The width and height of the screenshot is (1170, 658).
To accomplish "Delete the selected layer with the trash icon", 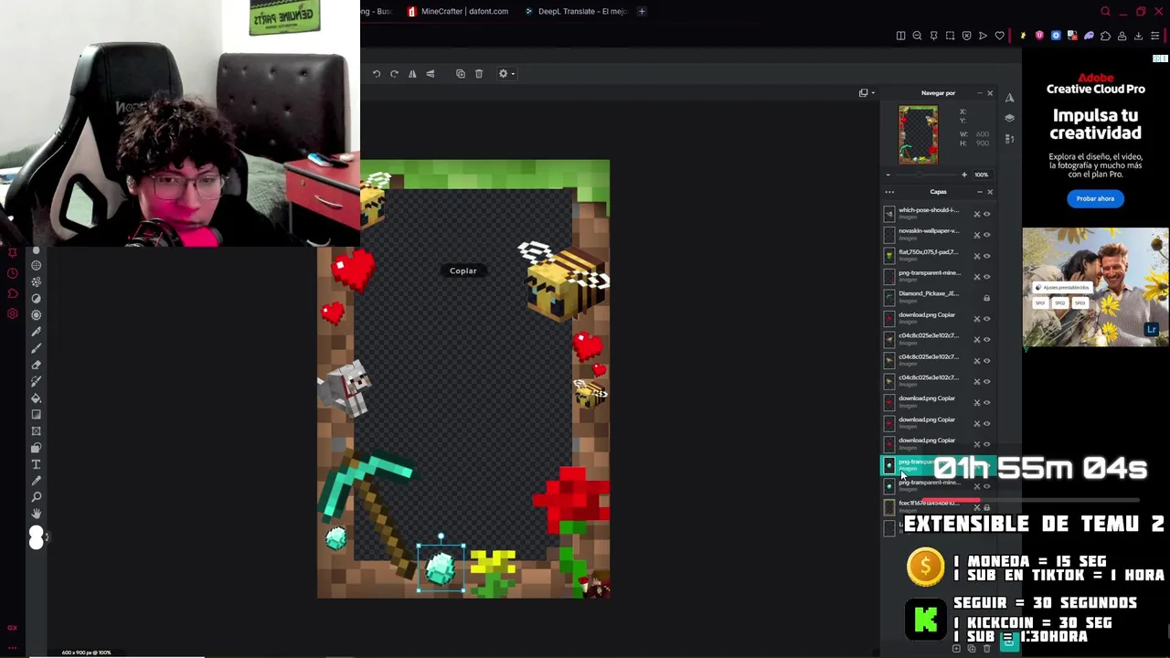I will (478, 74).
